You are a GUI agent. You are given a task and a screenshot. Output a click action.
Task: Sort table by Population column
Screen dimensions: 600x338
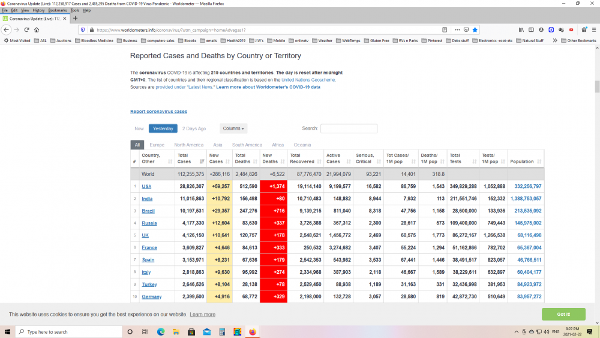pyautogui.click(x=526, y=158)
